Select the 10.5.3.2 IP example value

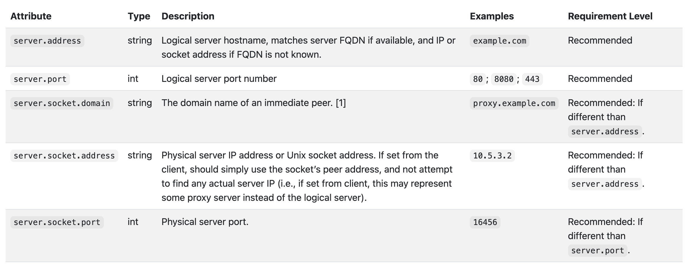492,155
